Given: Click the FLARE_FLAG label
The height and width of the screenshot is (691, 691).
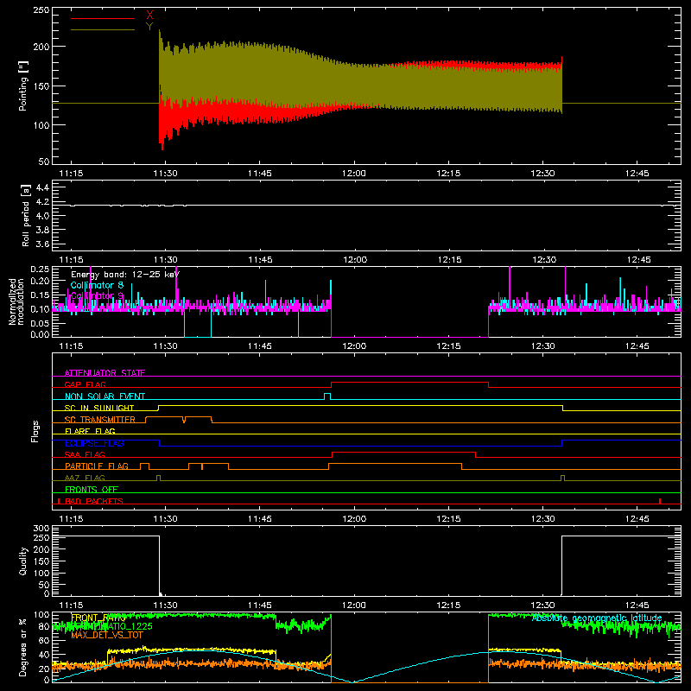Looking at the screenshot, I should click(x=90, y=431).
